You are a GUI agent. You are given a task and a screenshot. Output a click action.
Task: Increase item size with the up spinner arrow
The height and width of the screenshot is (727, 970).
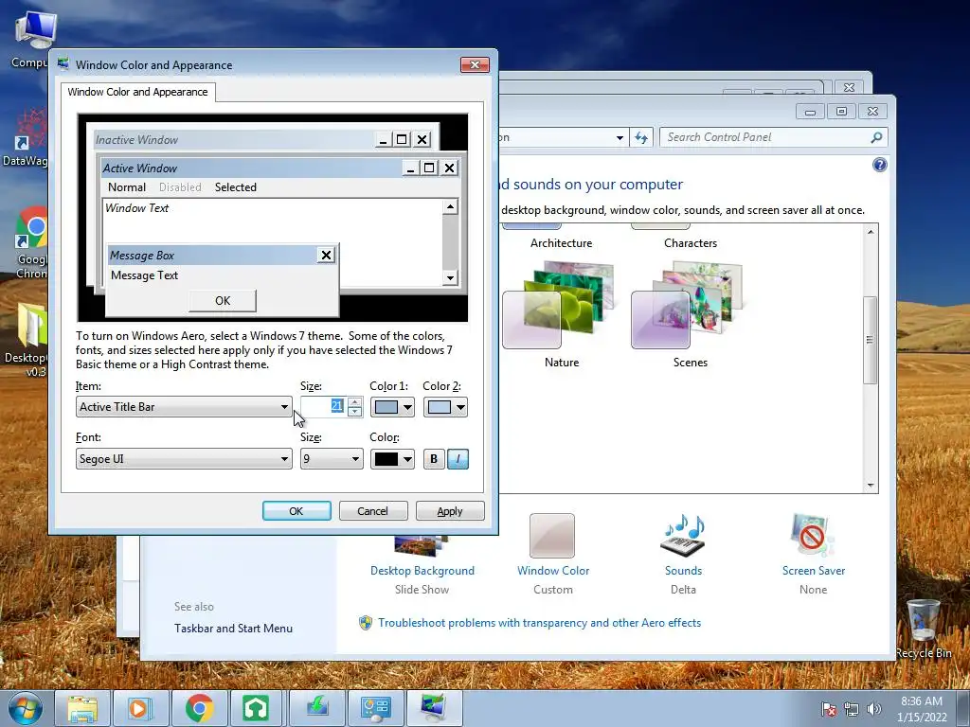[355, 401]
